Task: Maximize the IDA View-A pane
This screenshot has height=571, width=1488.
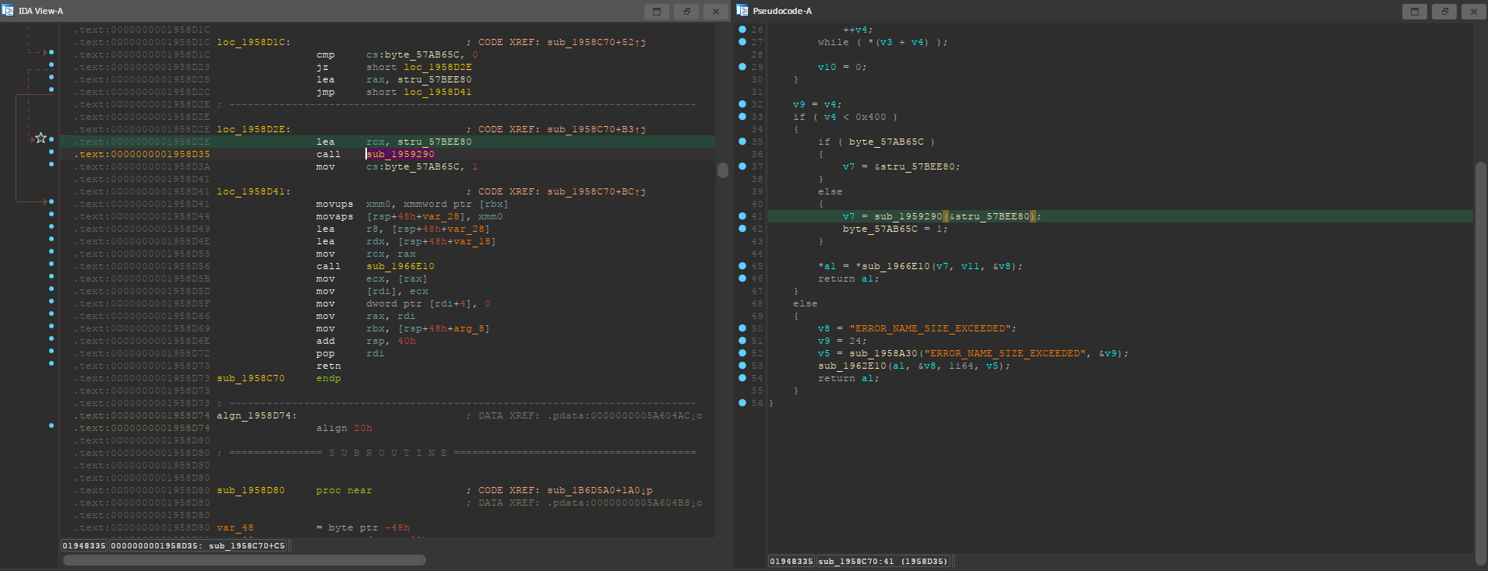Action: click(x=656, y=11)
